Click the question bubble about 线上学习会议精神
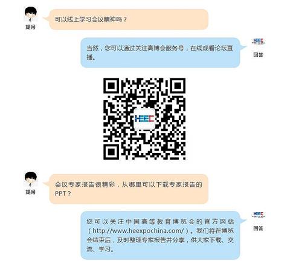 point(128,19)
